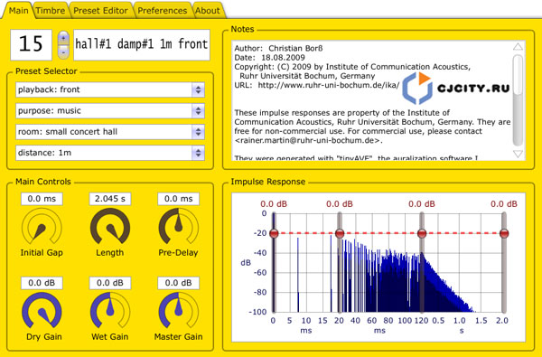Click the Date: 18.08.2009 line

pyautogui.click(x=269, y=58)
